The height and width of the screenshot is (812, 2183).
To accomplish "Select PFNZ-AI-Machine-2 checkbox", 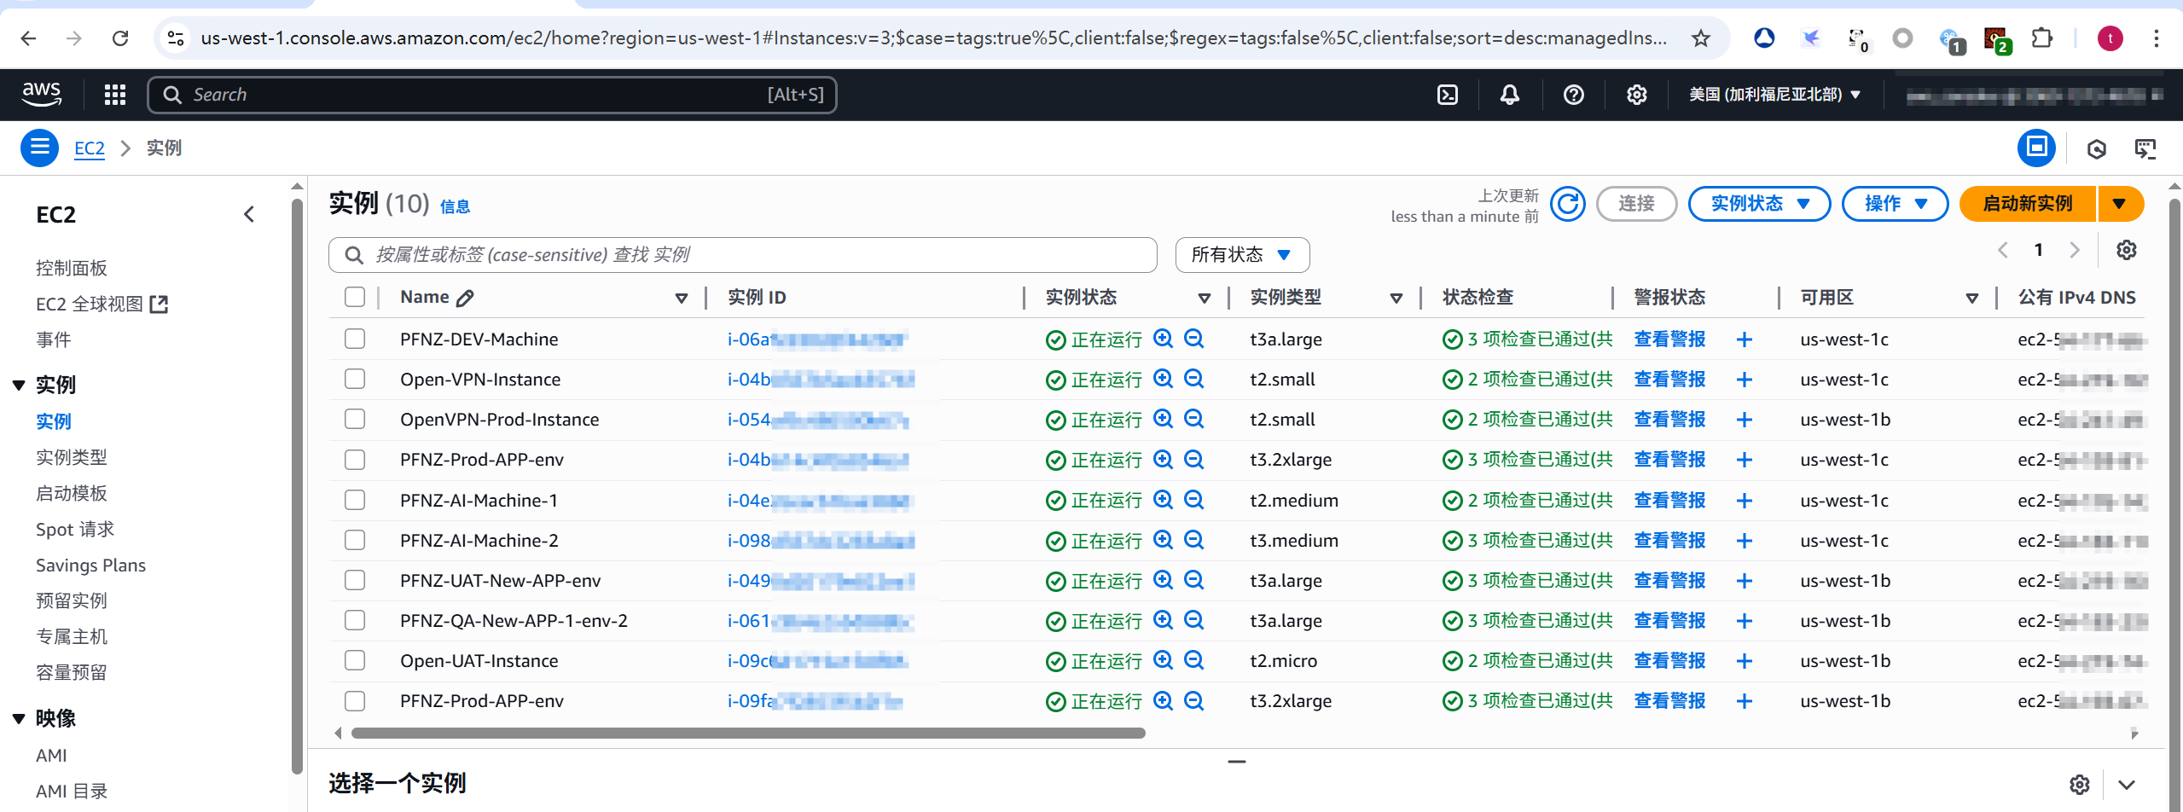I will (355, 540).
